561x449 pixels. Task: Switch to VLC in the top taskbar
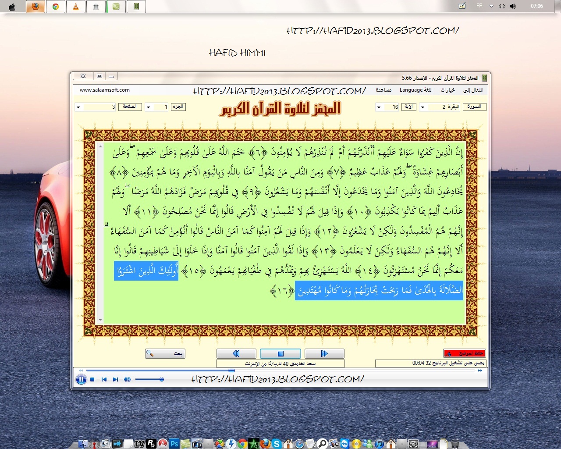coord(76,7)
